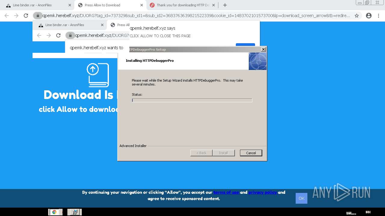
Task: Open the Thank you for downloading HTTP tab
Action: pos(183,5)
